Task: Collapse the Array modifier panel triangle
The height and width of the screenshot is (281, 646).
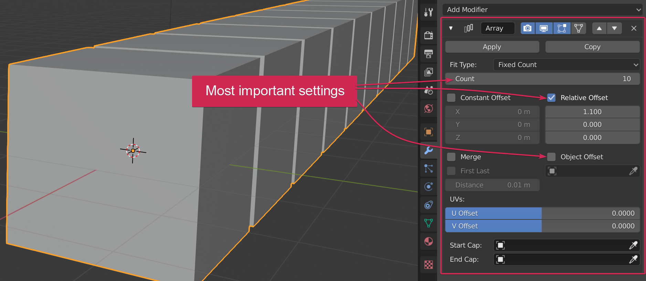Action: 451,28
